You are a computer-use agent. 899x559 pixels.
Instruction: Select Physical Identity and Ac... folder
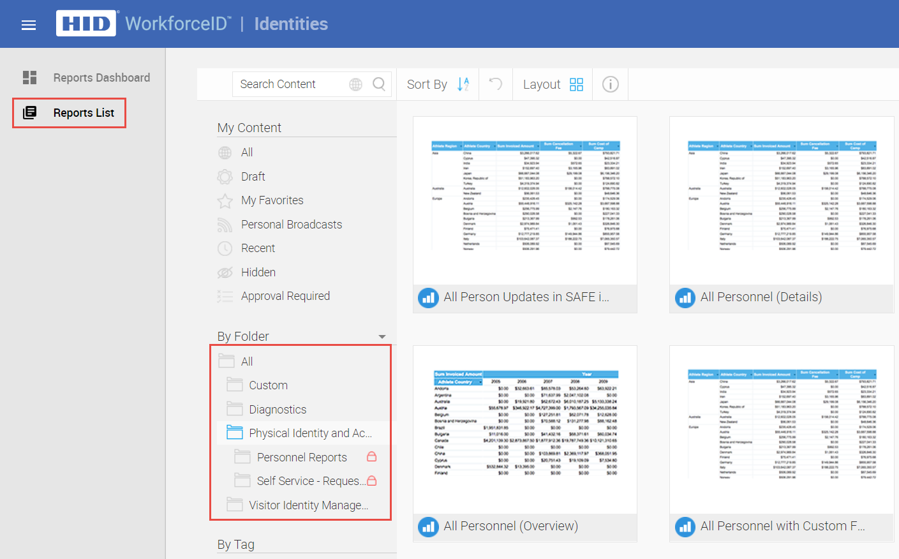[x=311, y=433]
